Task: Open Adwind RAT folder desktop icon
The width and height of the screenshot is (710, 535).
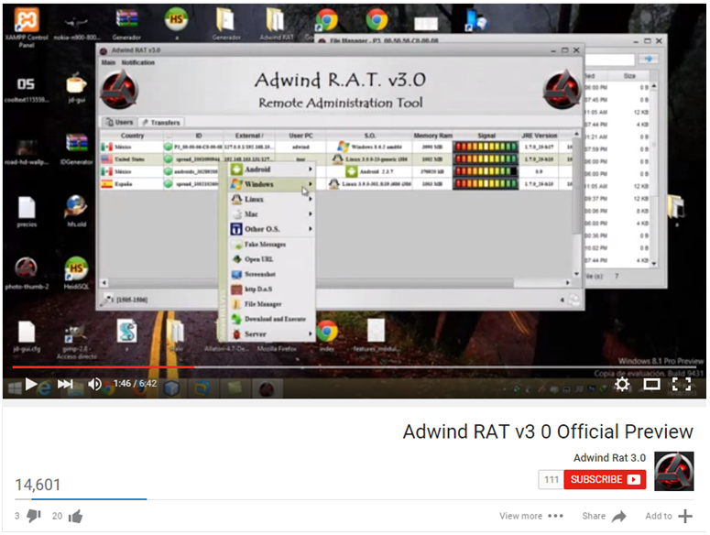Action: 276,24
